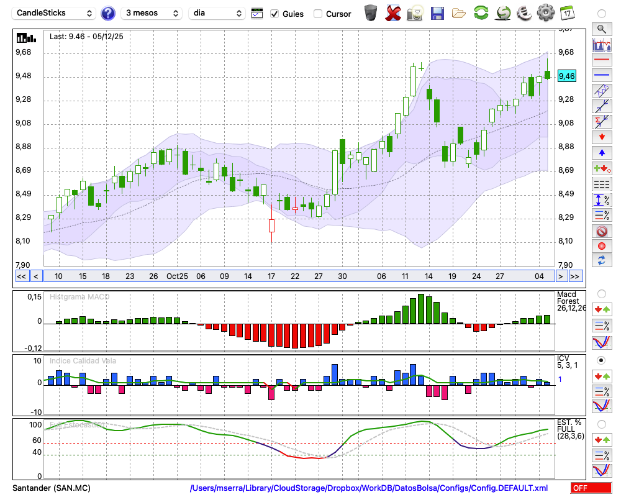Click the trash can icon in toolbar
Screen dimensions: 621x497
pyautogui.click(x=371, y=13)
